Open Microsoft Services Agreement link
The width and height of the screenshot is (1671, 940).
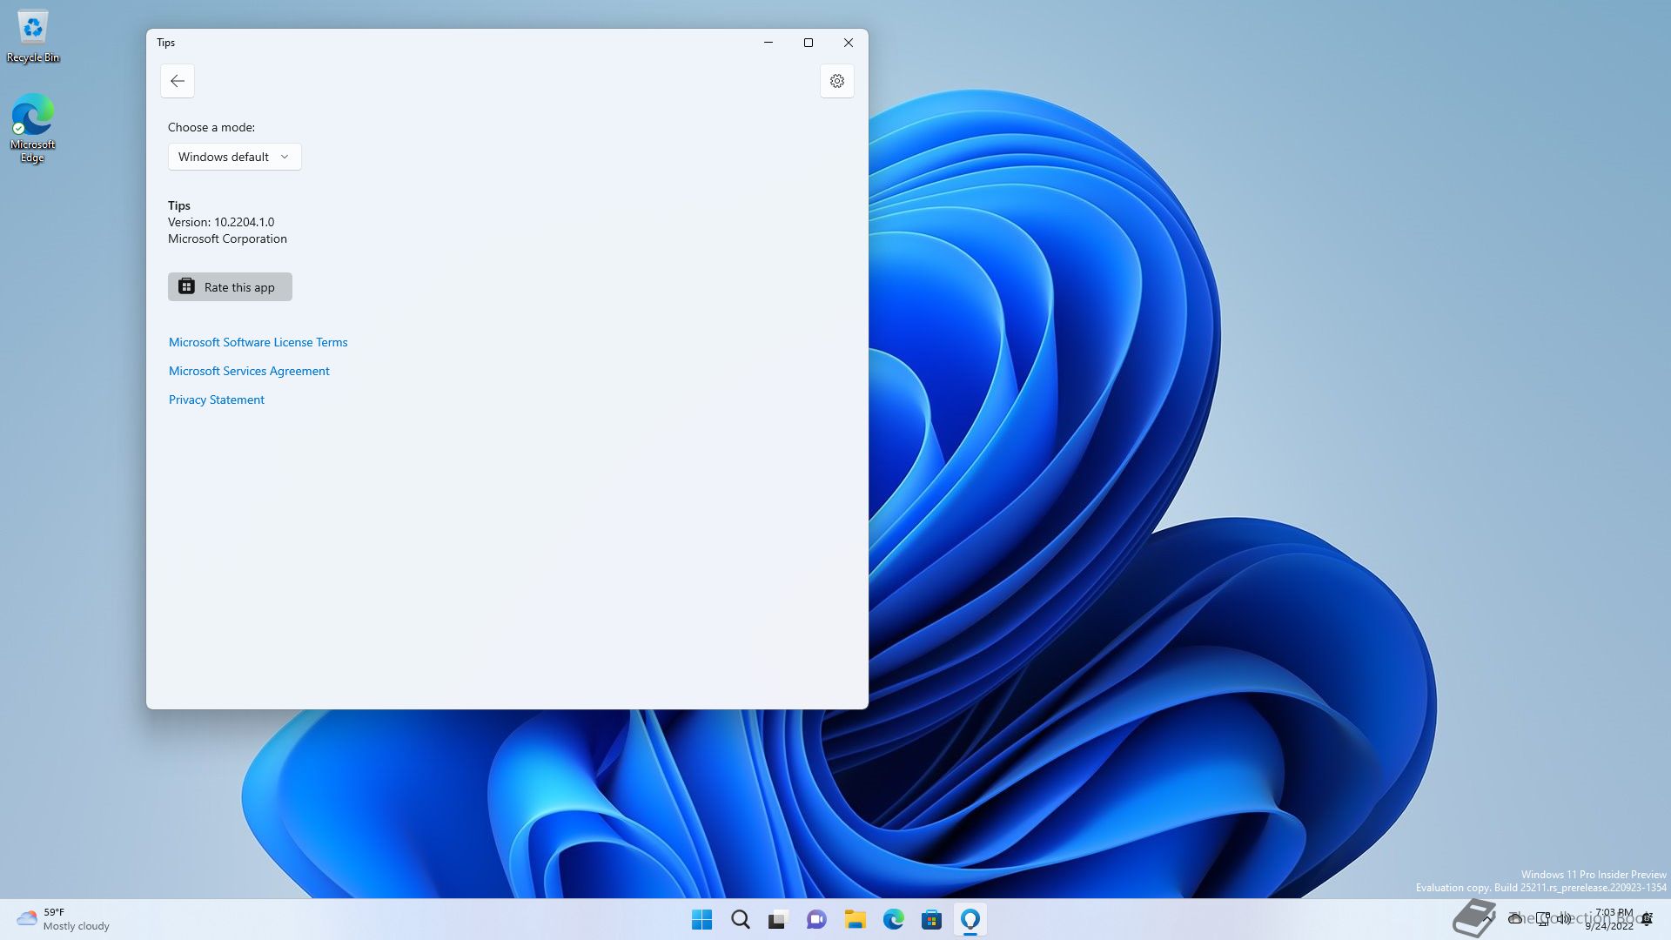point(249,371)
